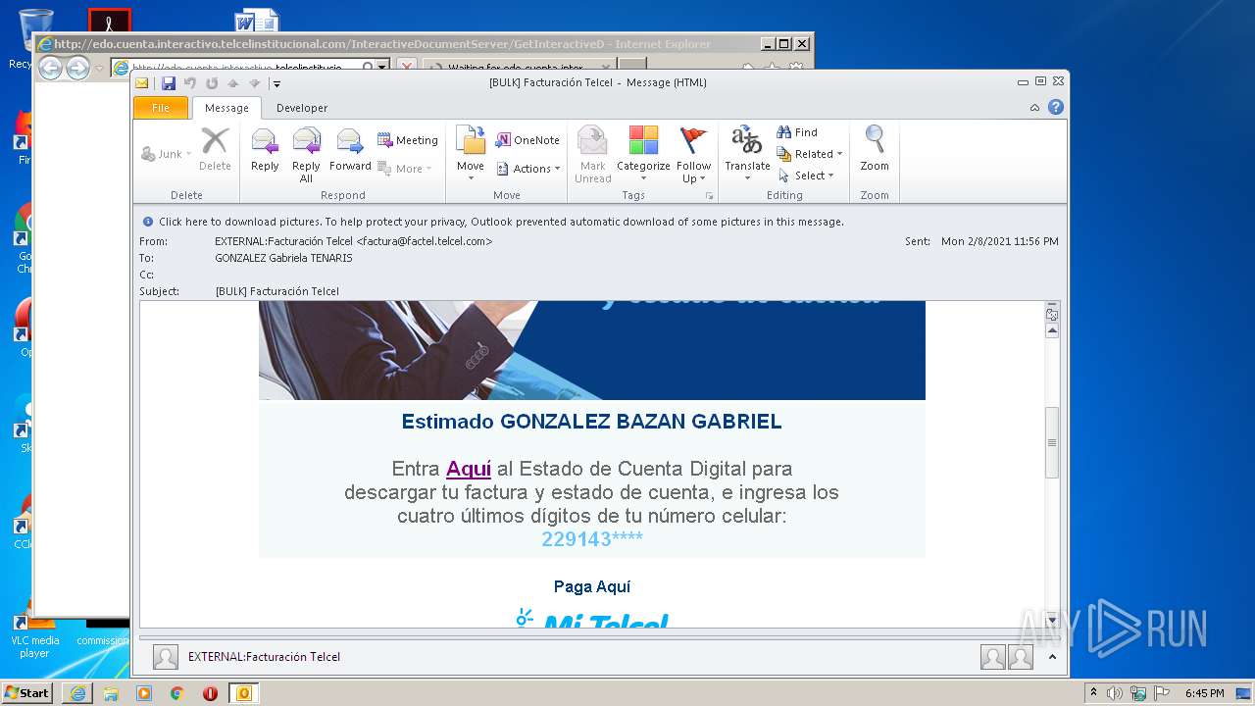Click the Outlook envelope icon in title bar
The width and height of the screenshot is (1255, 706).
pos(142,83)
